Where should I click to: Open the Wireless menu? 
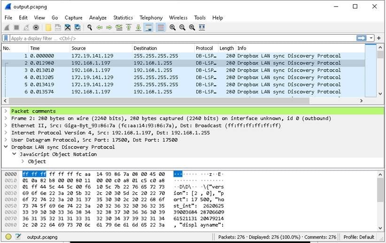178,18
